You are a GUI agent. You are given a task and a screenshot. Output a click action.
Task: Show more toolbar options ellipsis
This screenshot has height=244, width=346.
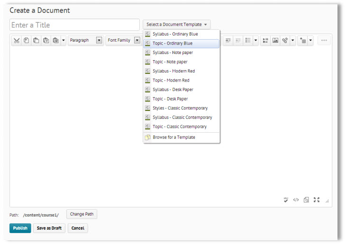point(324,41)
